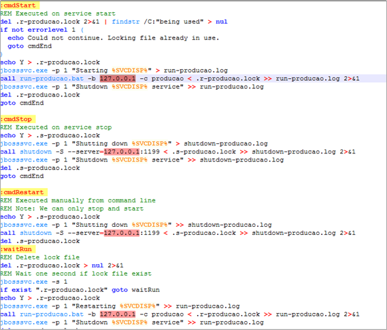Place cursor on 'if not errorlevel 1' line
Image resolution: width=387 pixels, height=330 pixels.
click(42, 30)
